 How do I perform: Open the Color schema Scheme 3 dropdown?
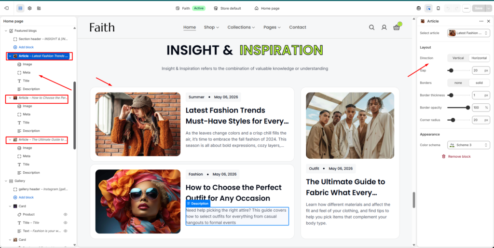468,145
